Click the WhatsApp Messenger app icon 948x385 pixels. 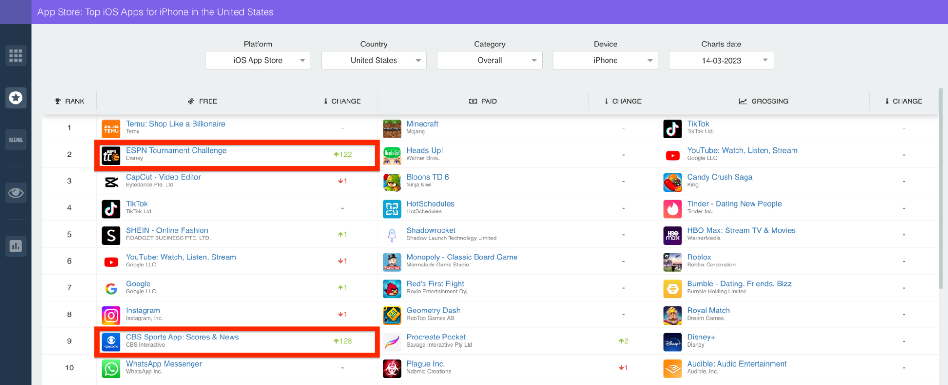coord(111,368)
